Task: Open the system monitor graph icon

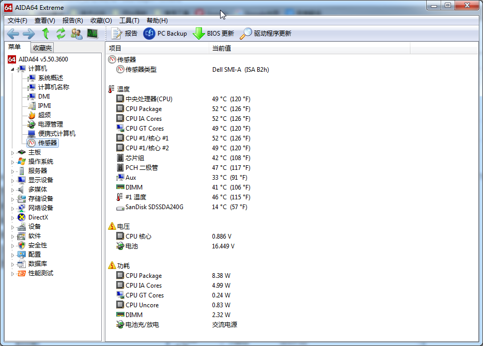Action: coord(92,34)
